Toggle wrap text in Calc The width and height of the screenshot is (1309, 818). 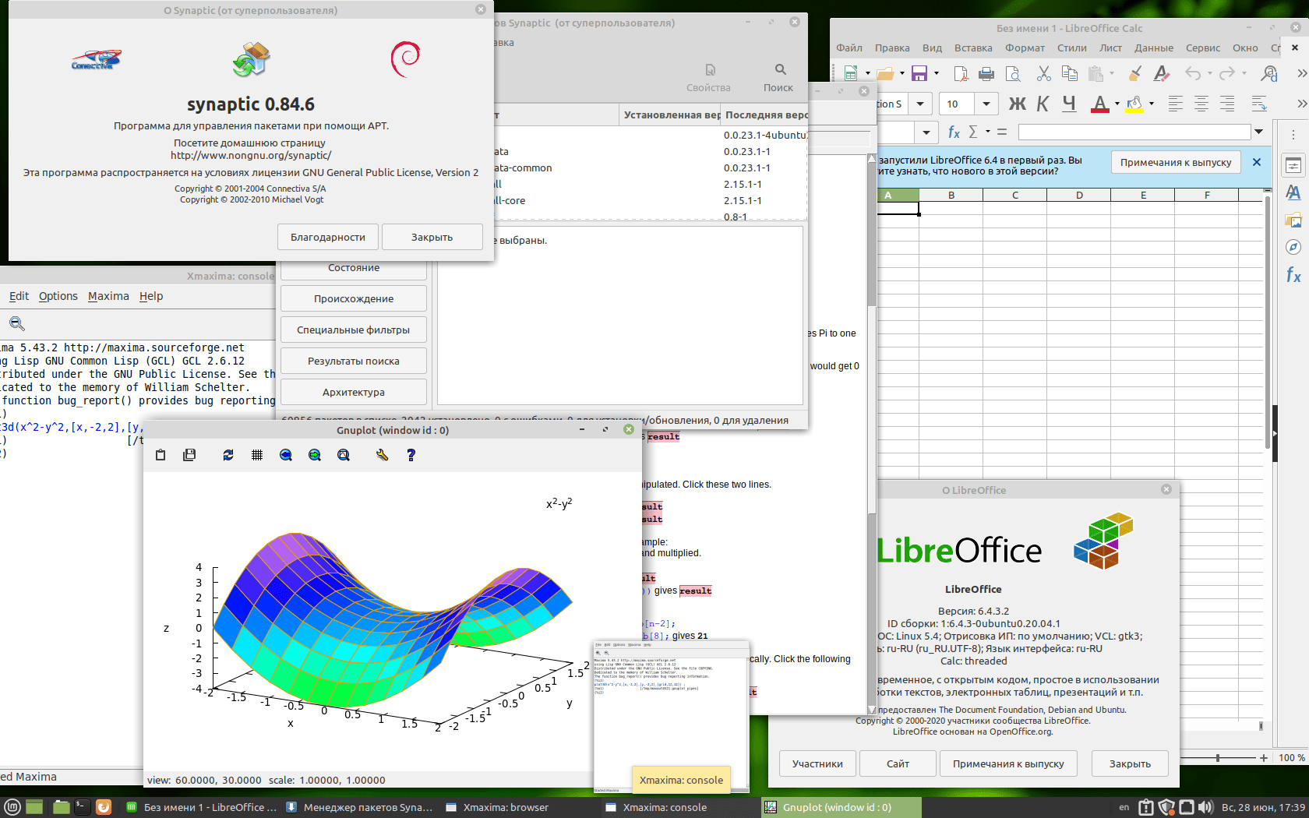pos(1258,104)
